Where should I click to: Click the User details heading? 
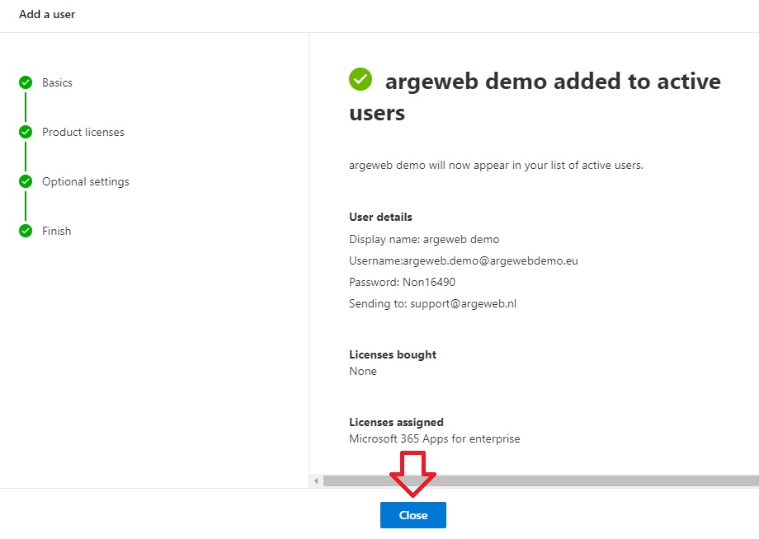380,217
